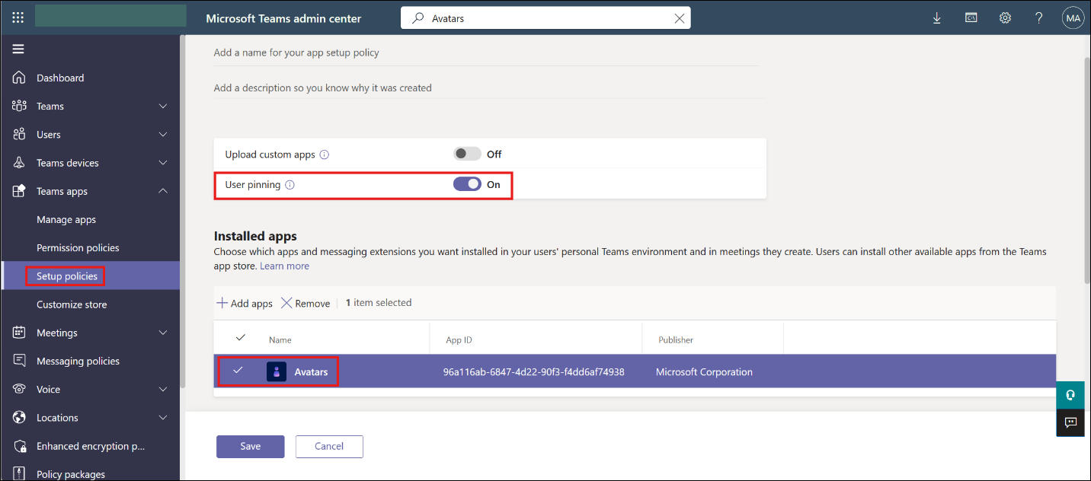
Task: Click the User pinning info icon
Action: pyautogui.click(x=290, y=185)
